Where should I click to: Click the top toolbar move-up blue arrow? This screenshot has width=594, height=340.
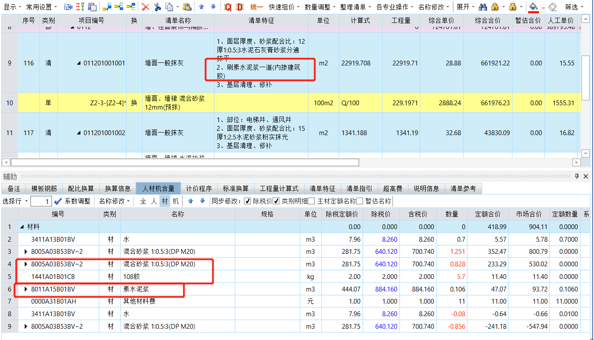tap(201, 6)
